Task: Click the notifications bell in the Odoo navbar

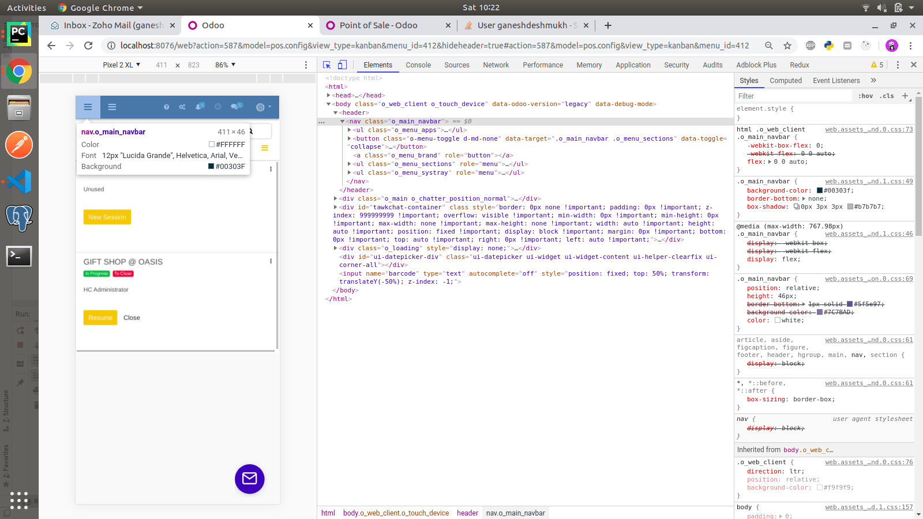Action: click(x=198, y=107)
